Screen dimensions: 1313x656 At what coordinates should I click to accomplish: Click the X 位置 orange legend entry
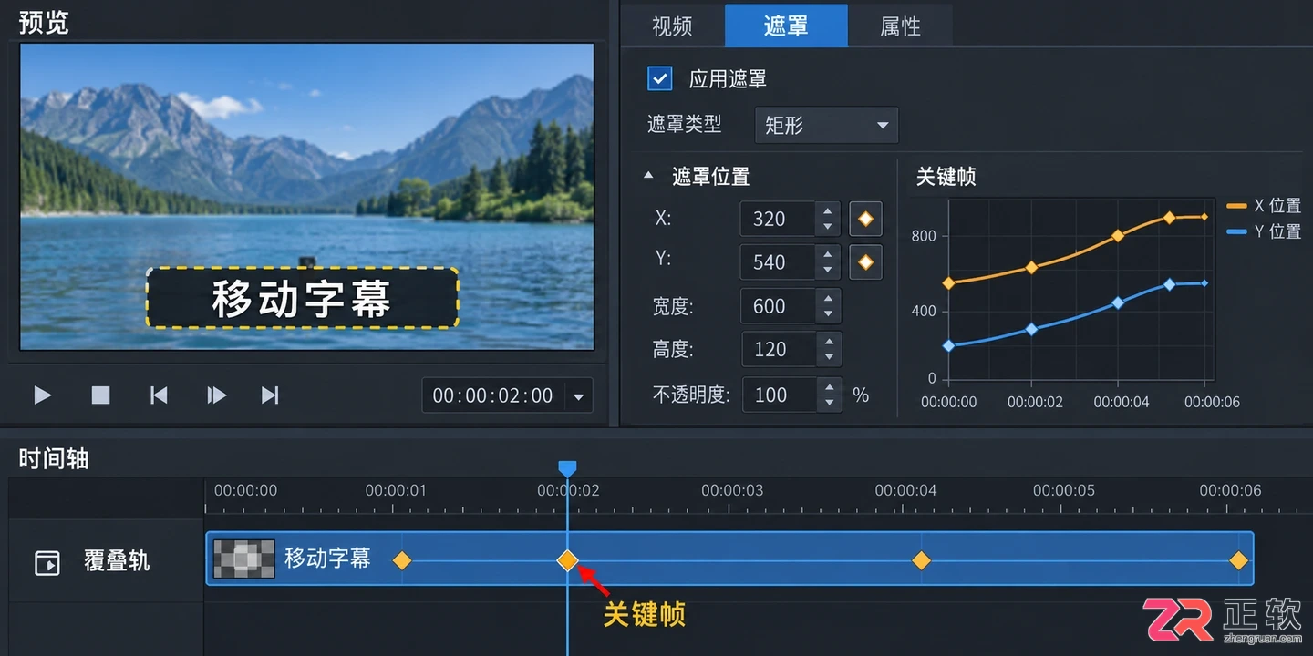pyautogui.click(x=1264, y=206)
